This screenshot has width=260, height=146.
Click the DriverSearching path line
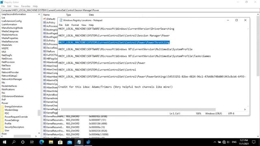coord(116,29)
